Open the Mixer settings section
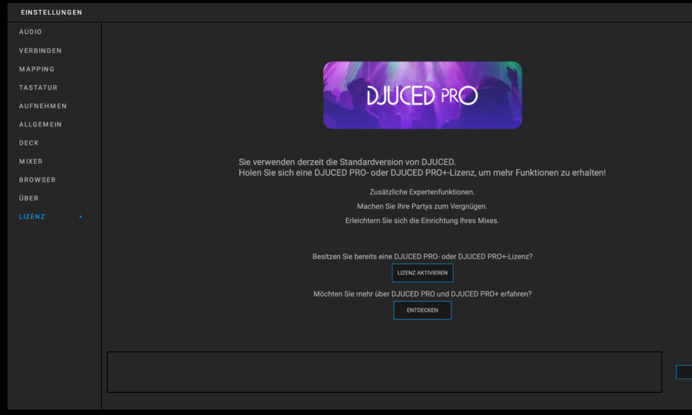The height and width of the screenshot is (415, 692). point(31,162)
